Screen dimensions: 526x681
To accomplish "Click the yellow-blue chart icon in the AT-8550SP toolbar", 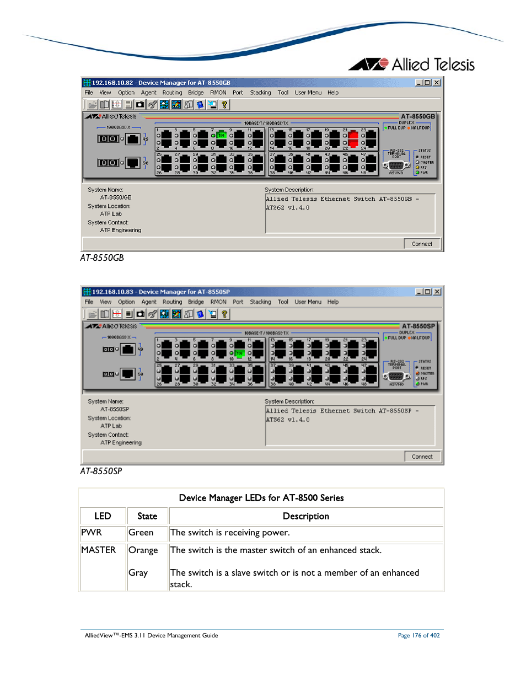I will 176,314.
